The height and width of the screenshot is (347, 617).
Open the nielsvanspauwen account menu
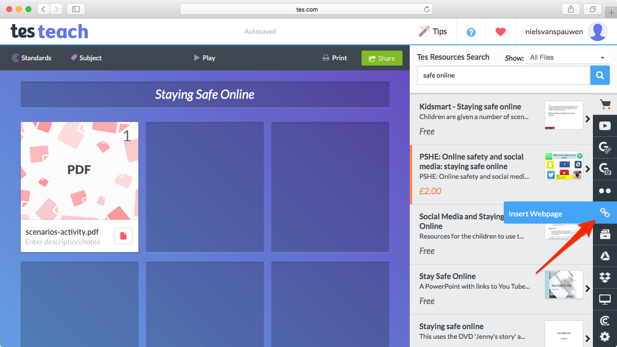(554, 32)
